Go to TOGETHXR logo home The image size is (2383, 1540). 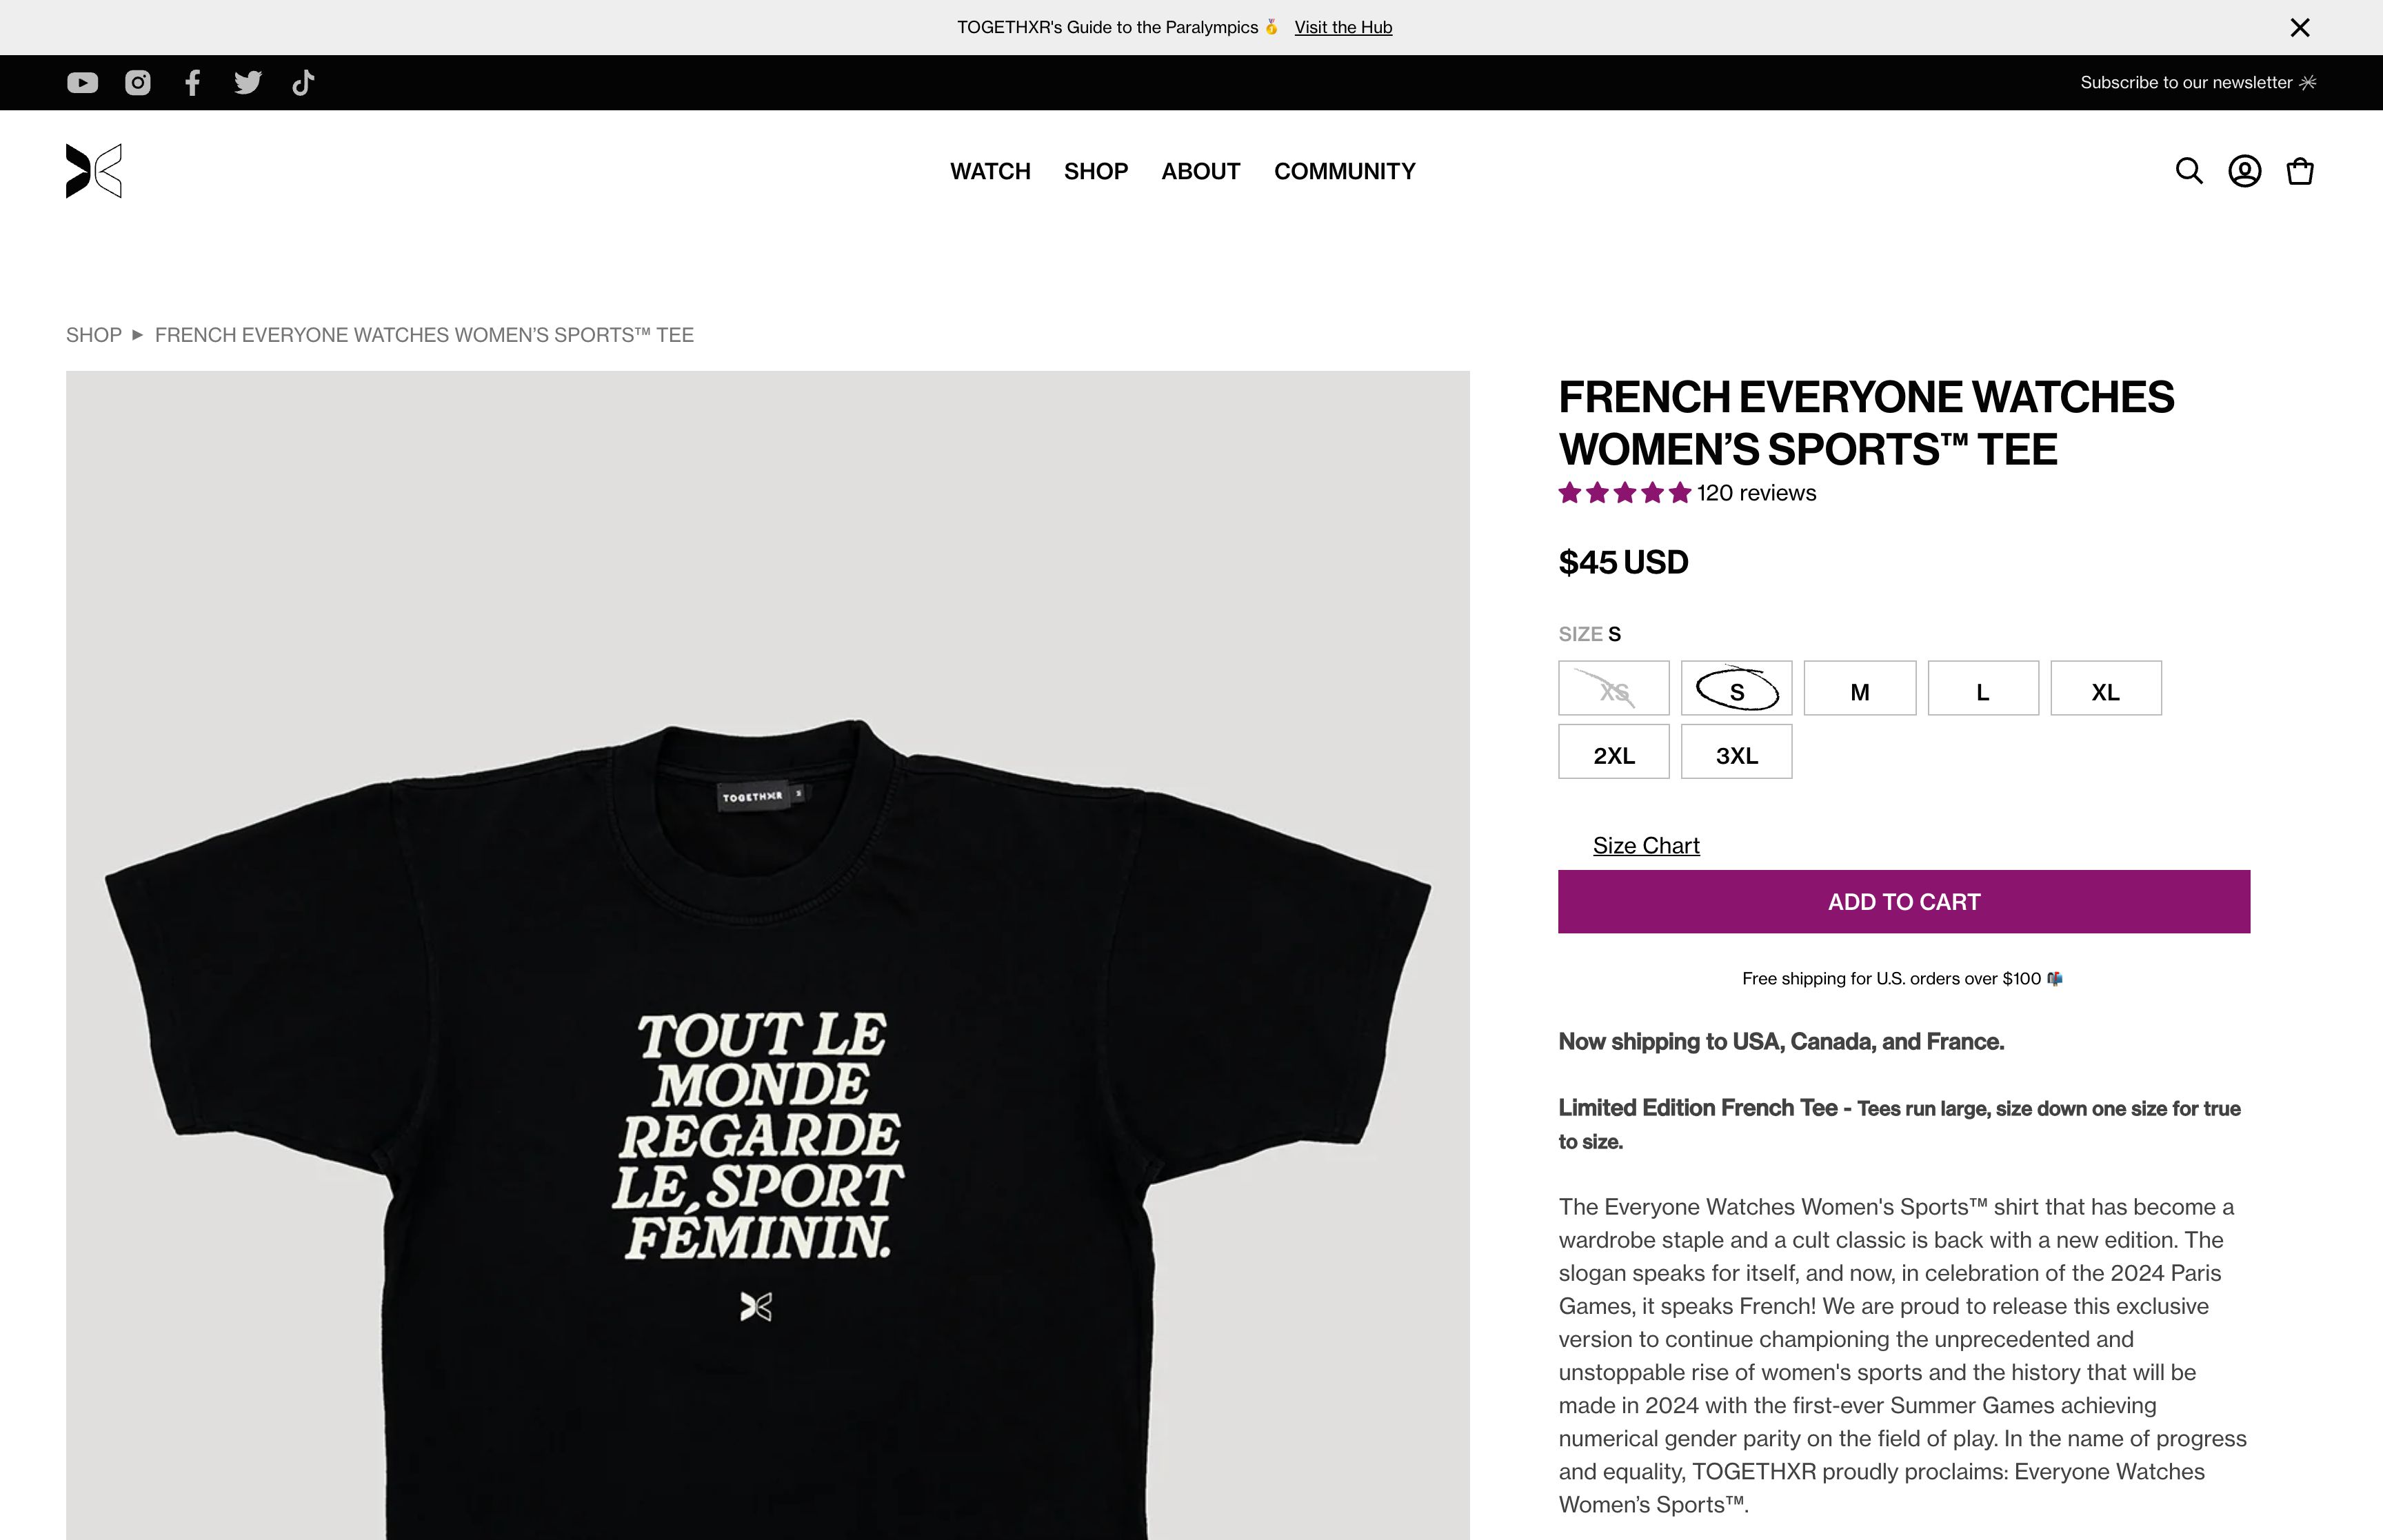(94, 171)
